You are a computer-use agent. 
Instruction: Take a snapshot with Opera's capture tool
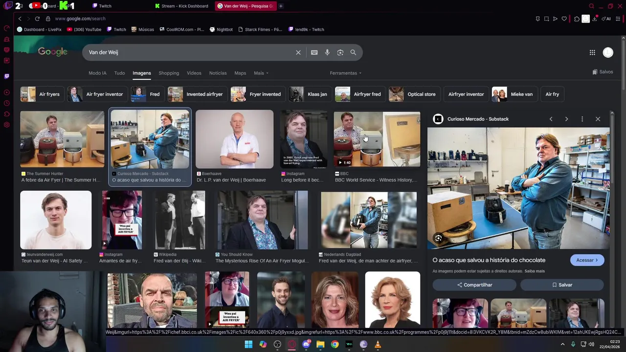pyautogui.click(x=546, y=19)
